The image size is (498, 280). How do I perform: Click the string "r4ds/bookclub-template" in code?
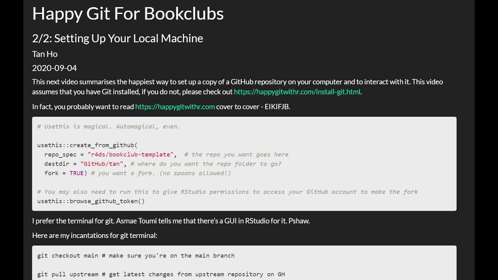tap(130, 154)
